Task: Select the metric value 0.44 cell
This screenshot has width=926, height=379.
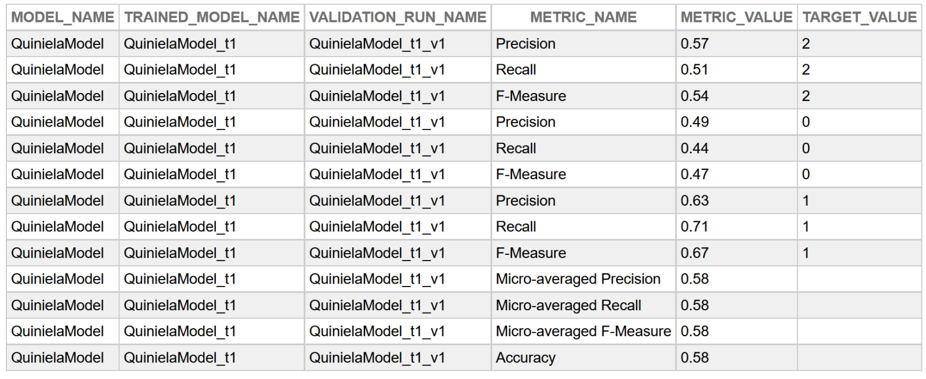Action: (694, 148)
